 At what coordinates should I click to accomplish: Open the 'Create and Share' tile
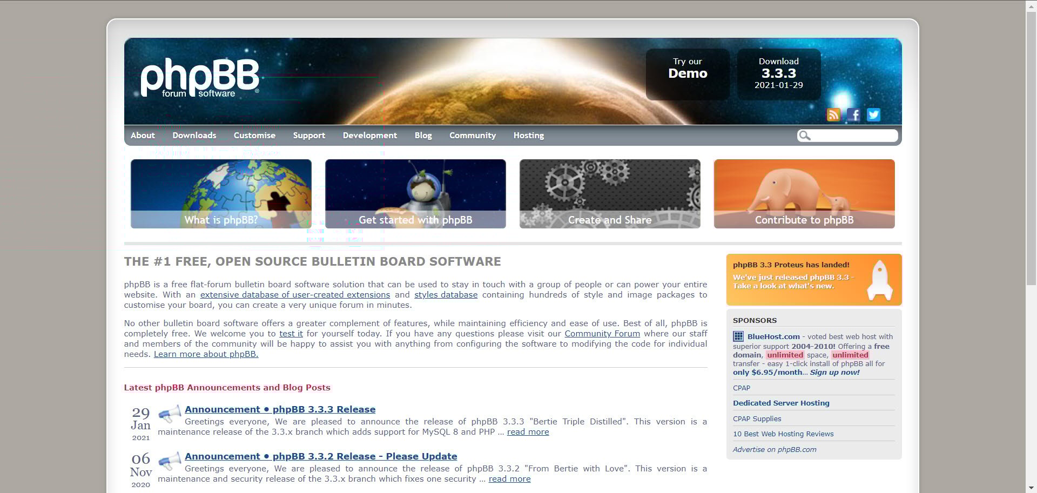pos(610,194)
